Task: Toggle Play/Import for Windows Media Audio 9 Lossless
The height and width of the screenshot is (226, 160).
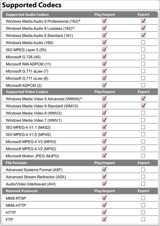Action: click(x=104, y=28)
